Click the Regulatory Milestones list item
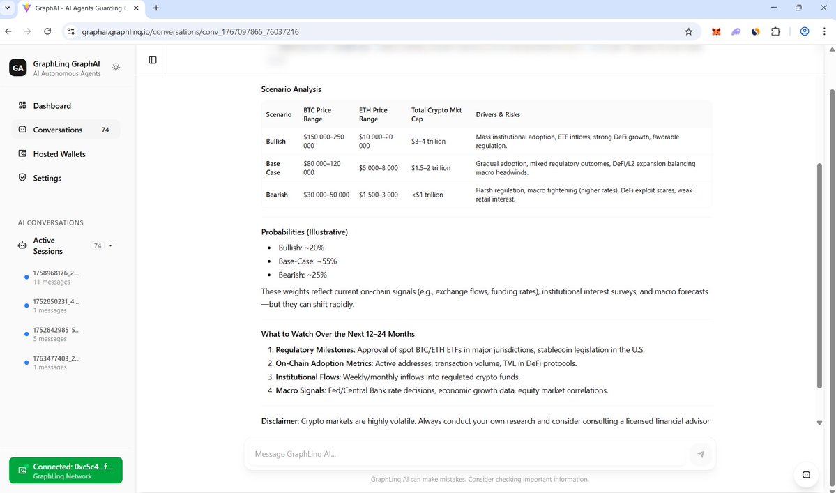836x493 pixels. (460, 349)
